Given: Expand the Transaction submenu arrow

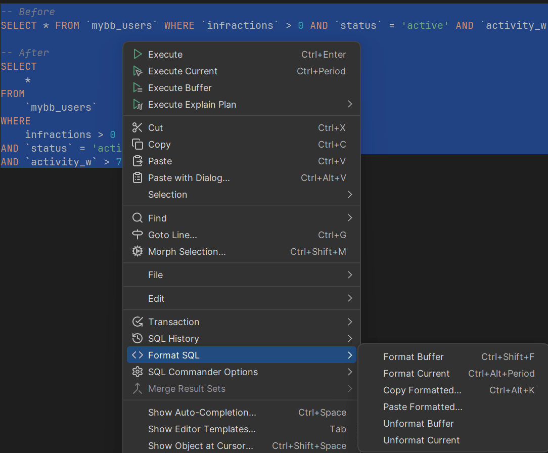Looking at the screenshot, I should (350, 322).
